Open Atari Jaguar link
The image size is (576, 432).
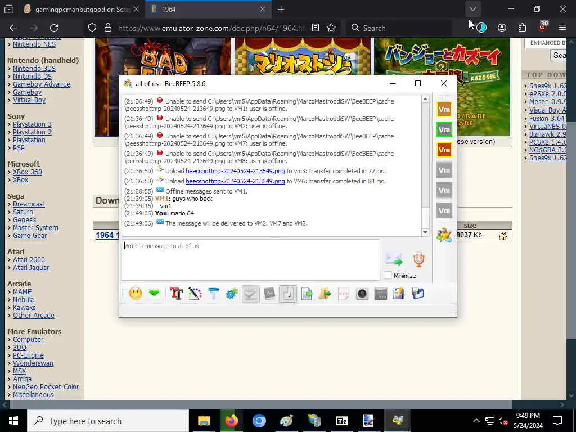(x=31, y=268)
